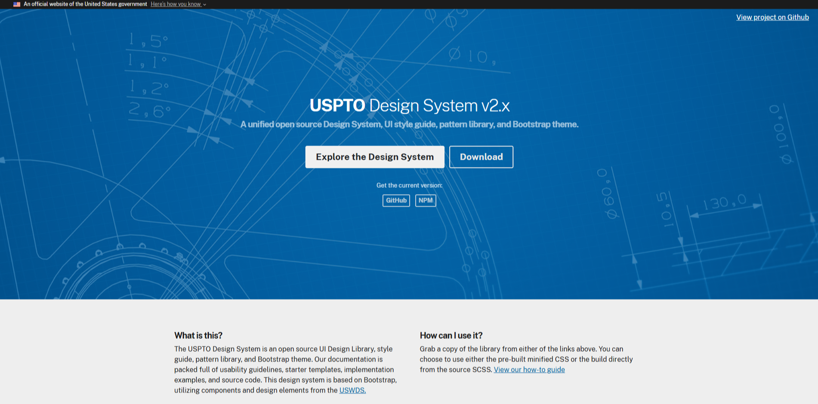This screenshot has width=818, height=404.
Task: Click the USPTO Design System v2.x heading
Action: click(x=409, y=105)
